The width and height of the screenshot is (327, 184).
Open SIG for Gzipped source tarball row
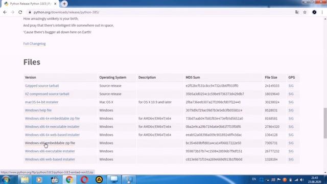pos(291,86)
